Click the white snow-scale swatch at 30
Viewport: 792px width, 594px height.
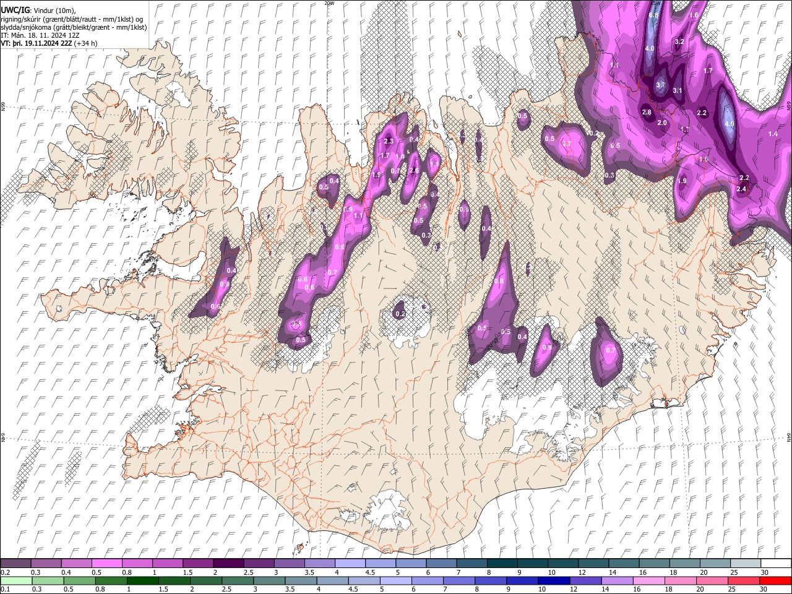775,564
